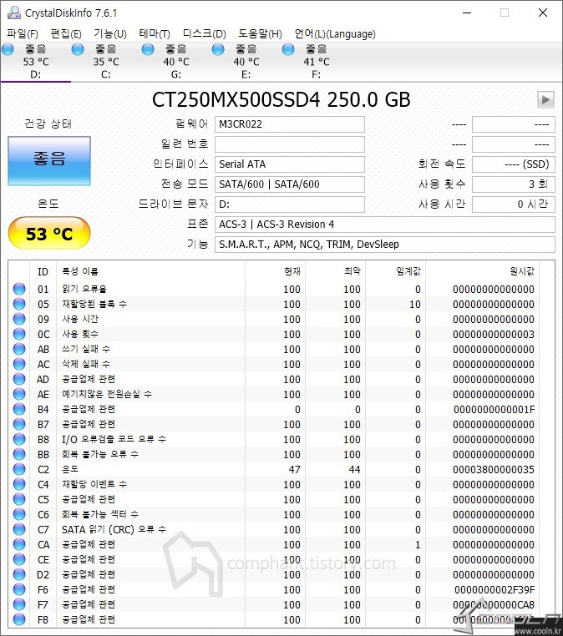
Task: Open the 기능(U) menu
Action: pyautogui.click(x=110, y=33)
